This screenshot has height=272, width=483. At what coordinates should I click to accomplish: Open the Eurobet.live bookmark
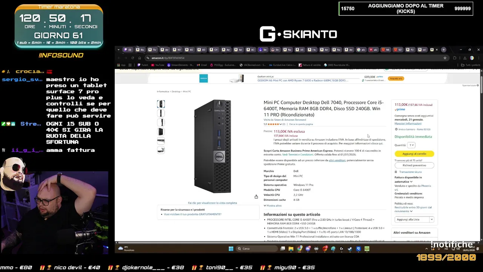click(x=282, y=65)
